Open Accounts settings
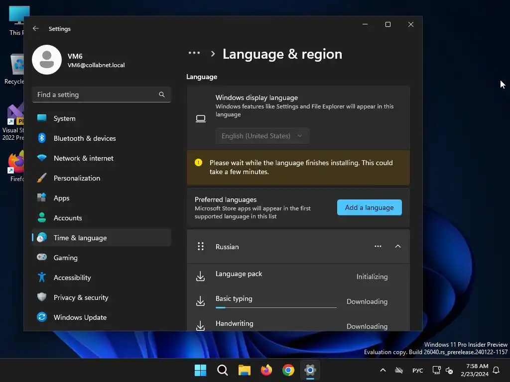The height and width of the screenshot is (382, 510). coord(102,218)
